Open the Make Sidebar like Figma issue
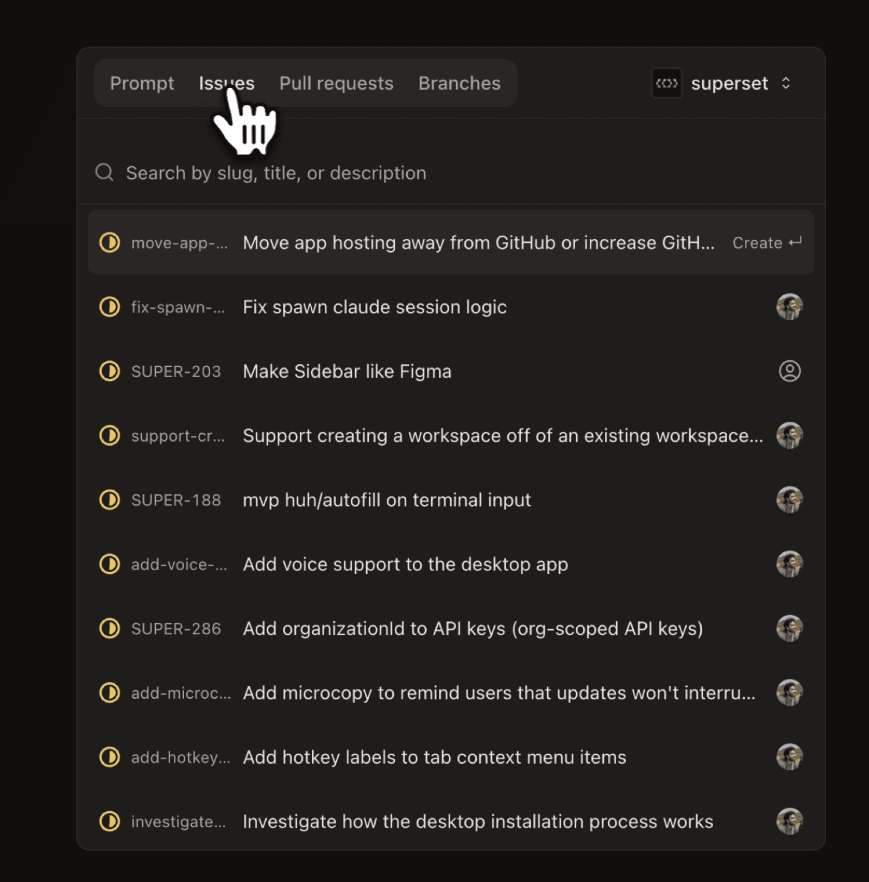The height and width of the screenshot is (882, 869). [347, 371]
